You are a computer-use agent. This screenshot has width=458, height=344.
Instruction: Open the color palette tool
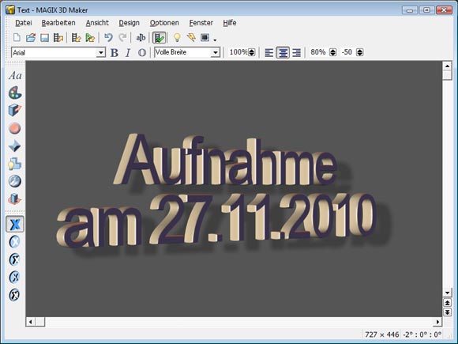(15, 93)
